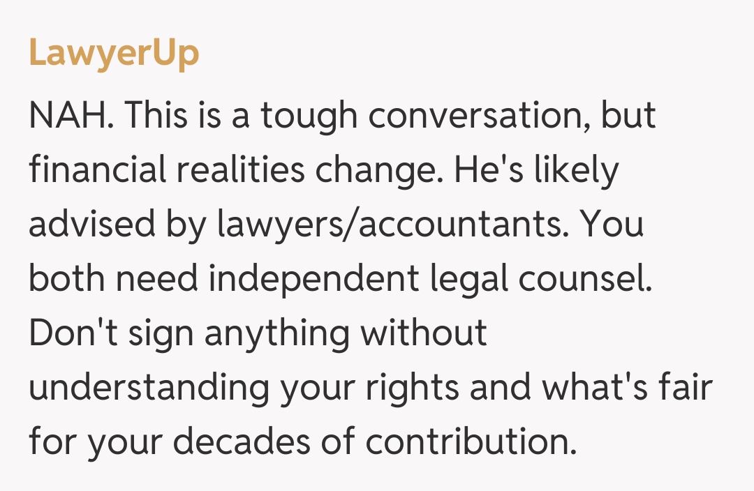The width and height of the screenshot is (754, 491).
Task: Click the words "Don't sign anything"
Action: click(188, 333)
